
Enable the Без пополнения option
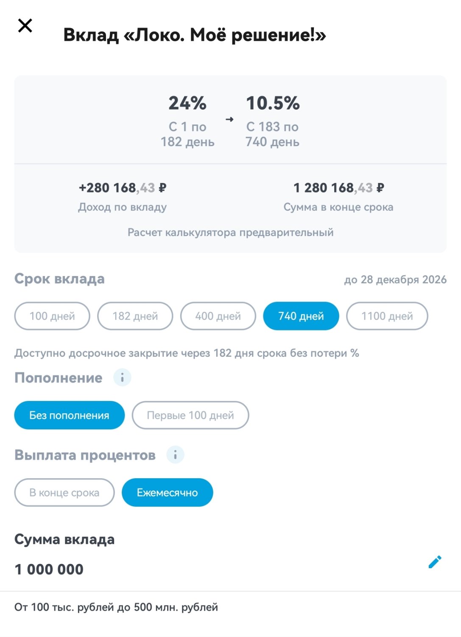click(x=69, y=415)
